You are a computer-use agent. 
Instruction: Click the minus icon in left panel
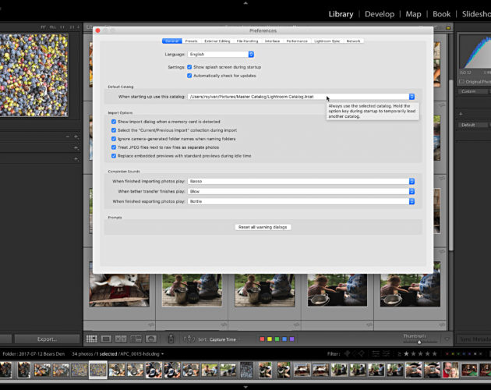[x=68, y=136]
